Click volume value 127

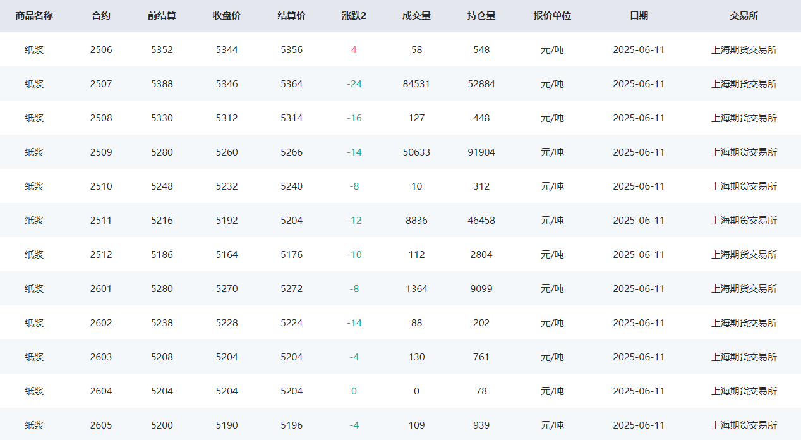tap(416, 118)
